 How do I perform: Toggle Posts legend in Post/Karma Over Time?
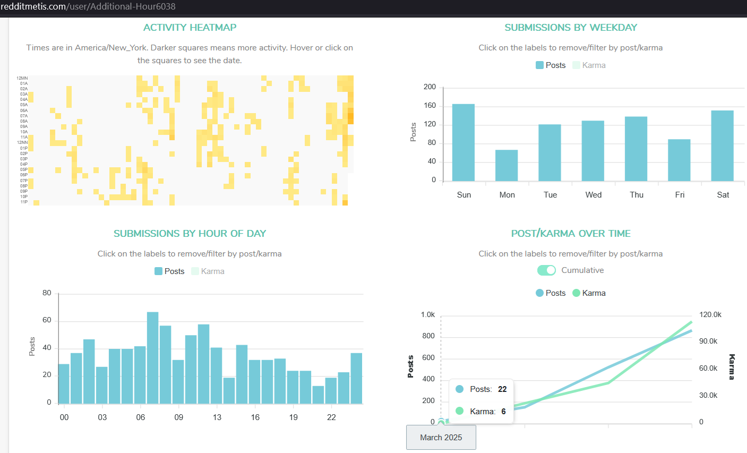[x=551, y=293]
